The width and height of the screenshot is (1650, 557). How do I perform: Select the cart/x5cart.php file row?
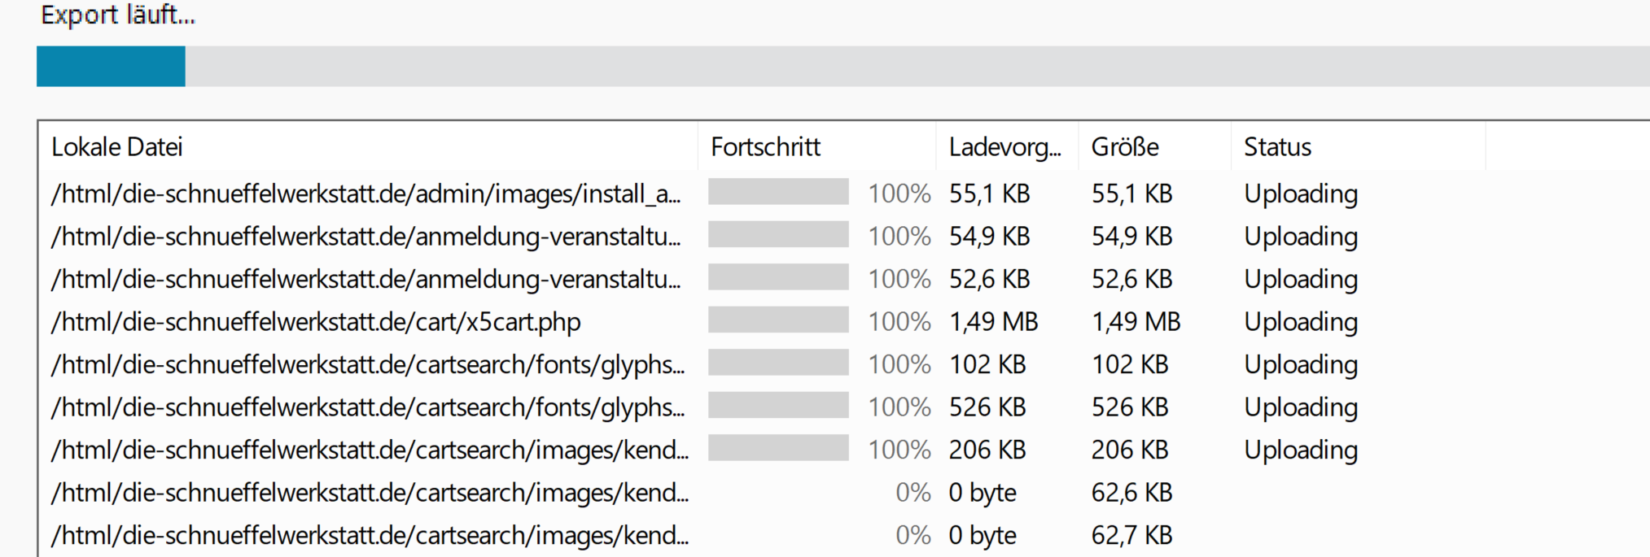pos(316,322)
